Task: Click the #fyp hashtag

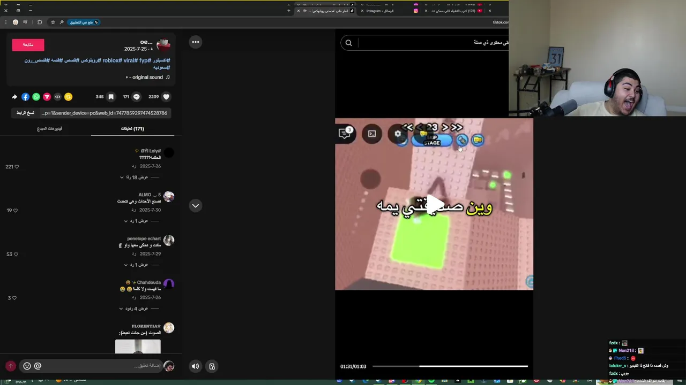Action: tap(145, 60)
